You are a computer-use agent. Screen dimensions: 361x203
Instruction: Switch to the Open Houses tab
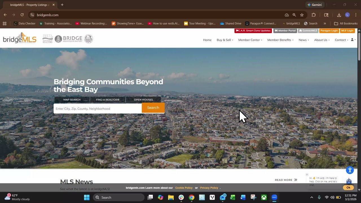143,100
